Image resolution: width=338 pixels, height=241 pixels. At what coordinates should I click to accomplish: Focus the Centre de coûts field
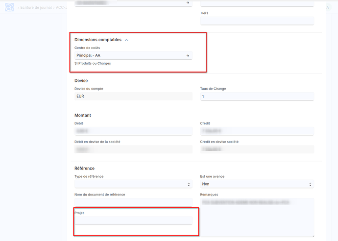coord(127,56)
